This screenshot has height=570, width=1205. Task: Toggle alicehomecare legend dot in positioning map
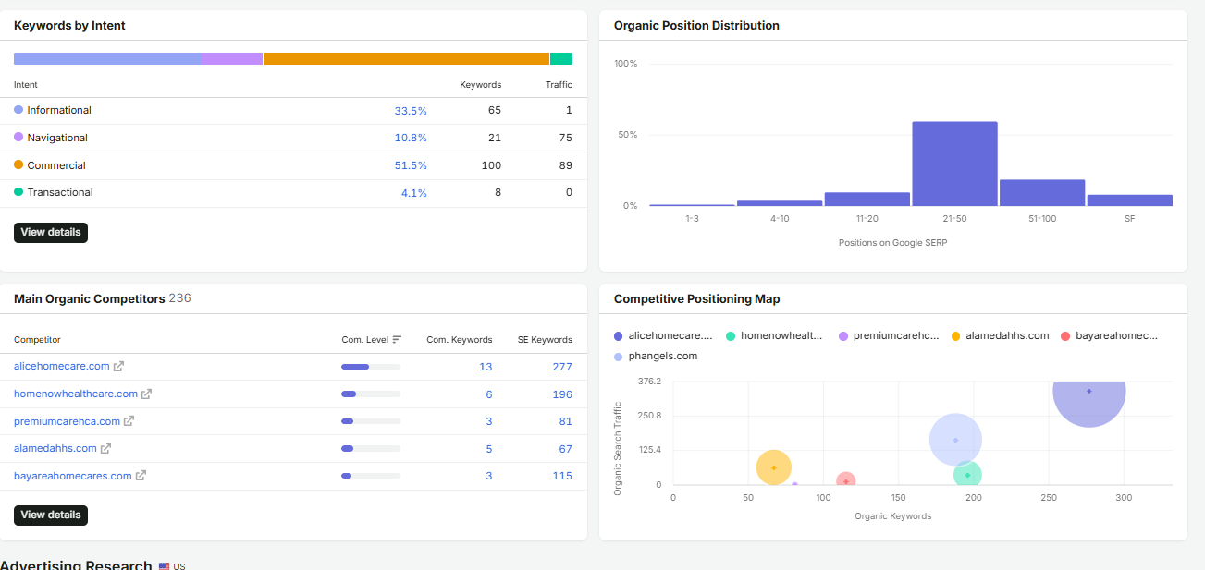click(x=619, y=335)
